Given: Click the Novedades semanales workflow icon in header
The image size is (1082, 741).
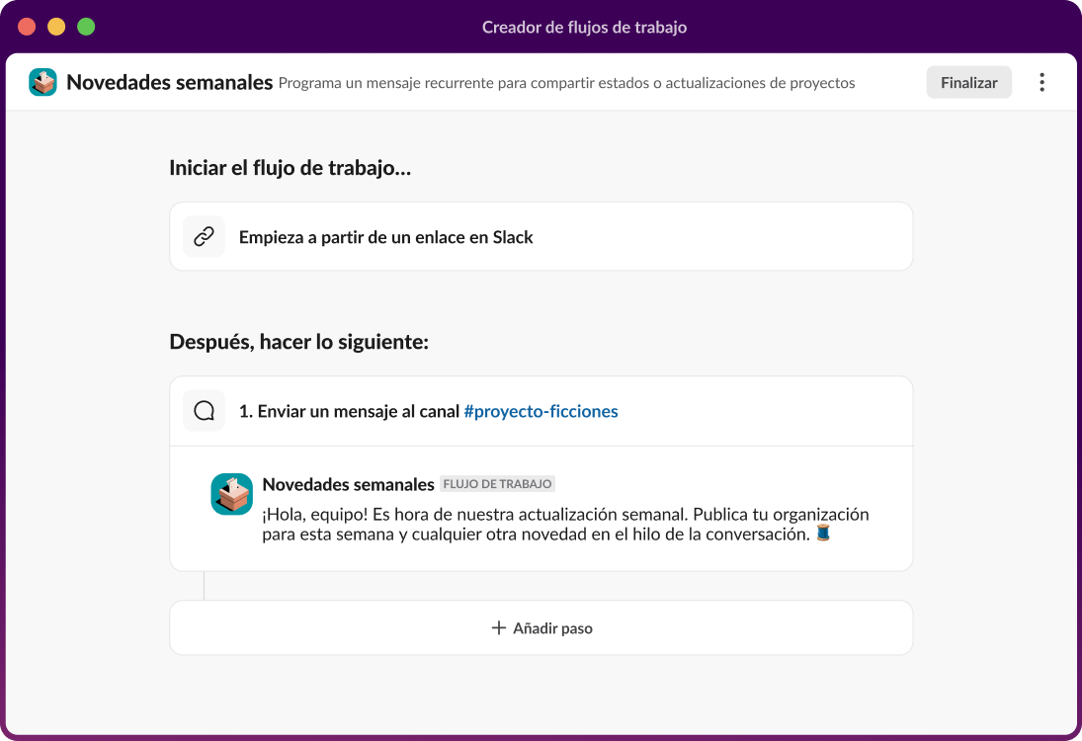Looking at the screenshot, I should coord(42,82).
